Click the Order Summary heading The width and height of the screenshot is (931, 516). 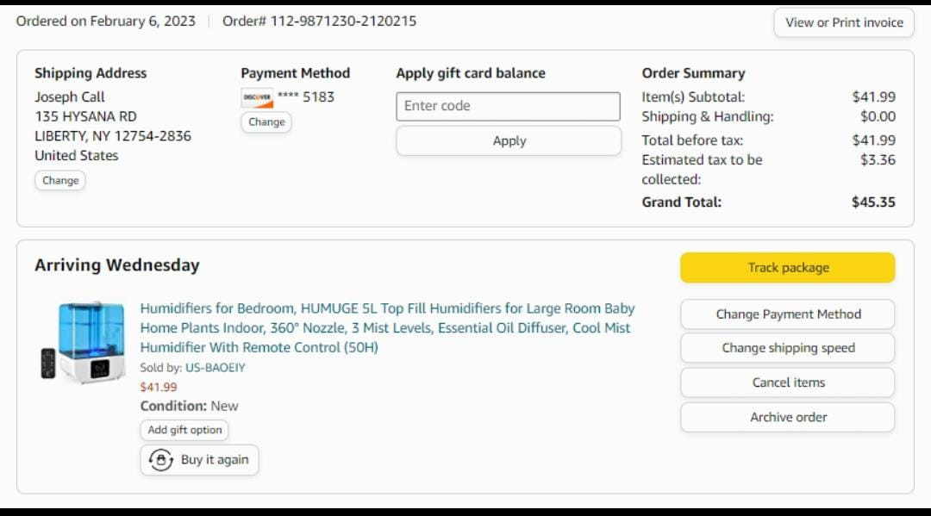[x=693, y=73]
